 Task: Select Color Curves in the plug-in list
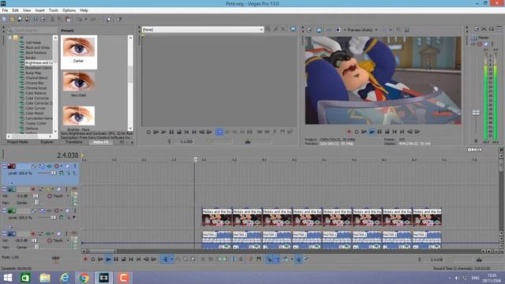pos(36,108)
